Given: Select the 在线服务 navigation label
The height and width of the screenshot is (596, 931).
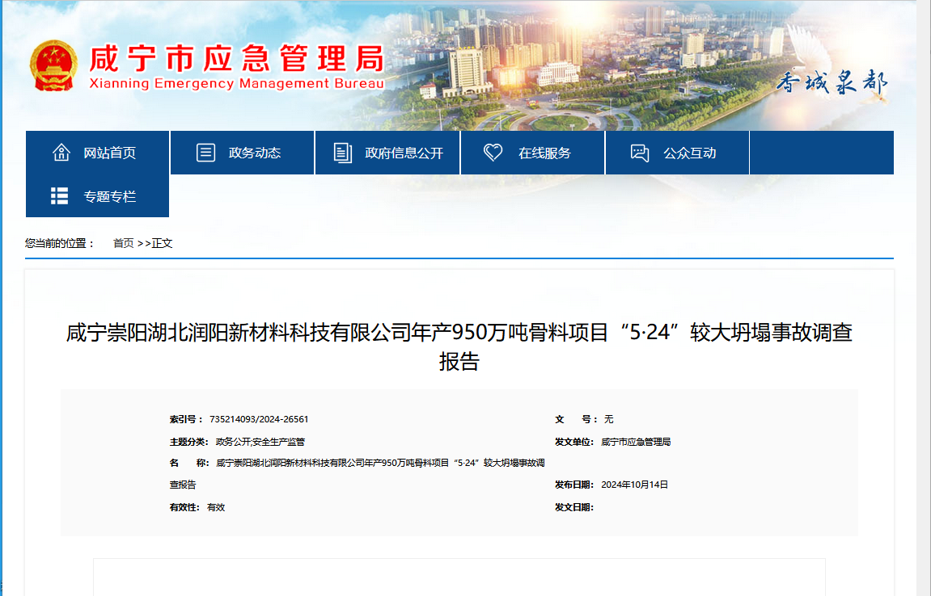Looking at the screenshot, I should (544, 153).
